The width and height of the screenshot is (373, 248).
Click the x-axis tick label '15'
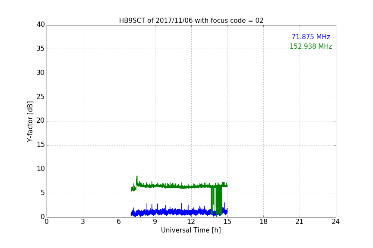[228, 222]
